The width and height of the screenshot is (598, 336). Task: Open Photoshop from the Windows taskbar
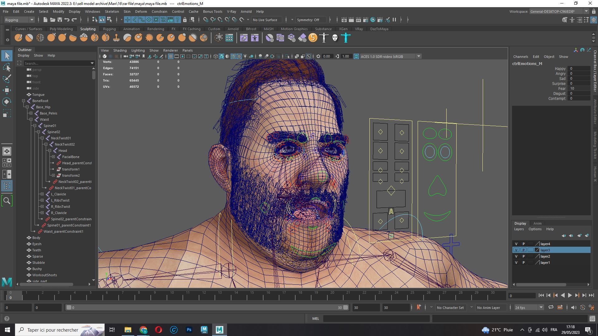pos(189,330)
